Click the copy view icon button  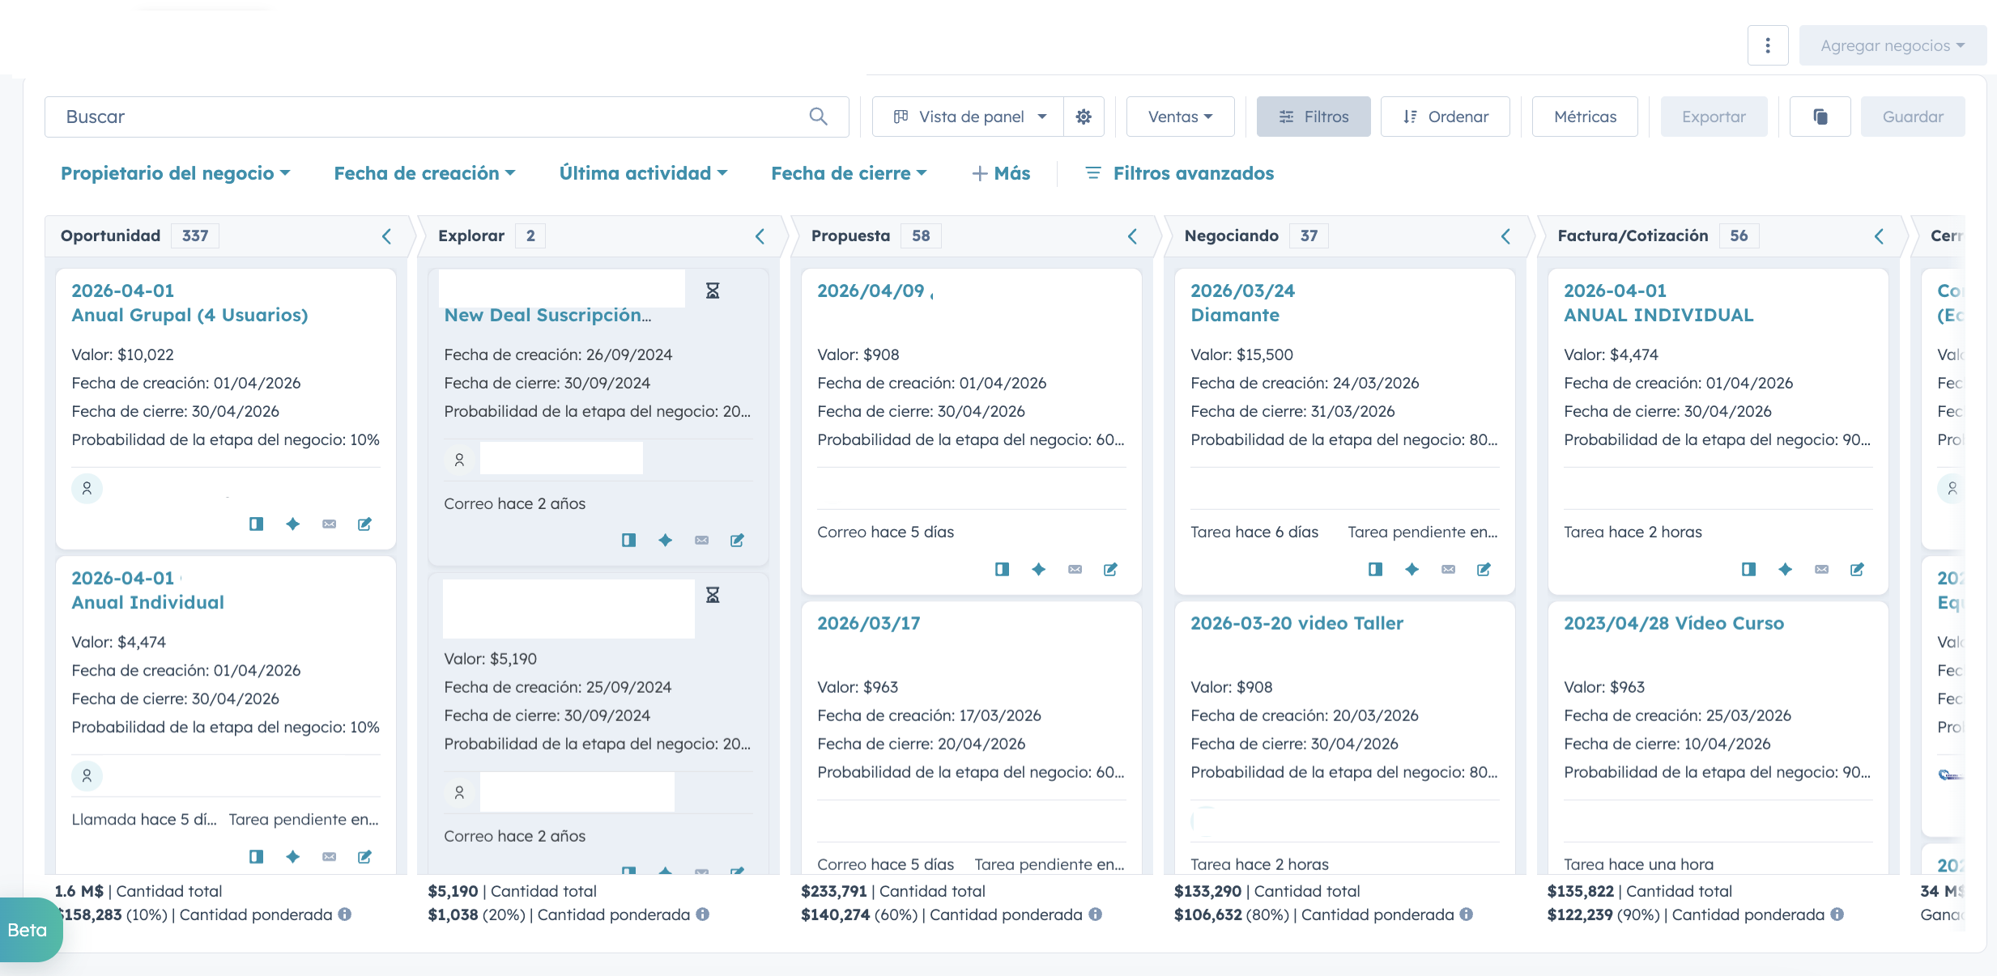pos(1820,117)
